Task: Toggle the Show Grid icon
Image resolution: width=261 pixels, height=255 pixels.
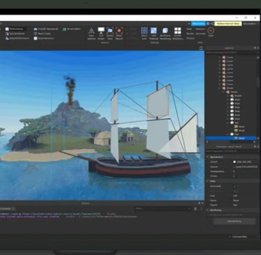Action: (144, 33)
